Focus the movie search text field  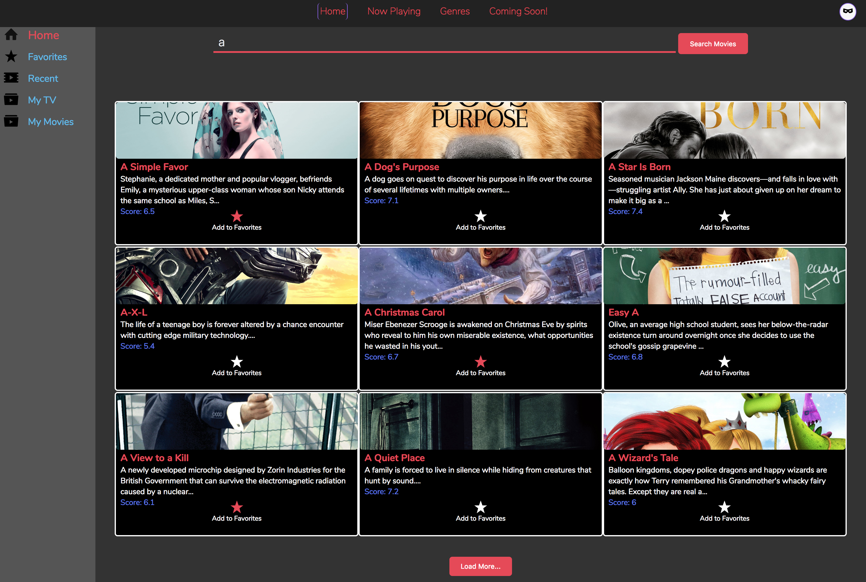444,43
